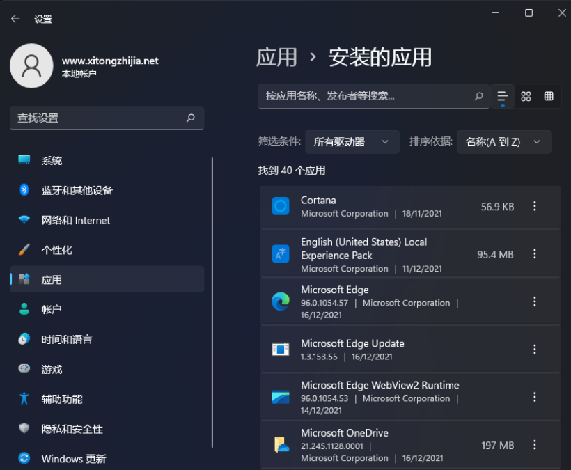Click 95.4 MB size text
Viewport: 571px width, 470px height.
496,254
